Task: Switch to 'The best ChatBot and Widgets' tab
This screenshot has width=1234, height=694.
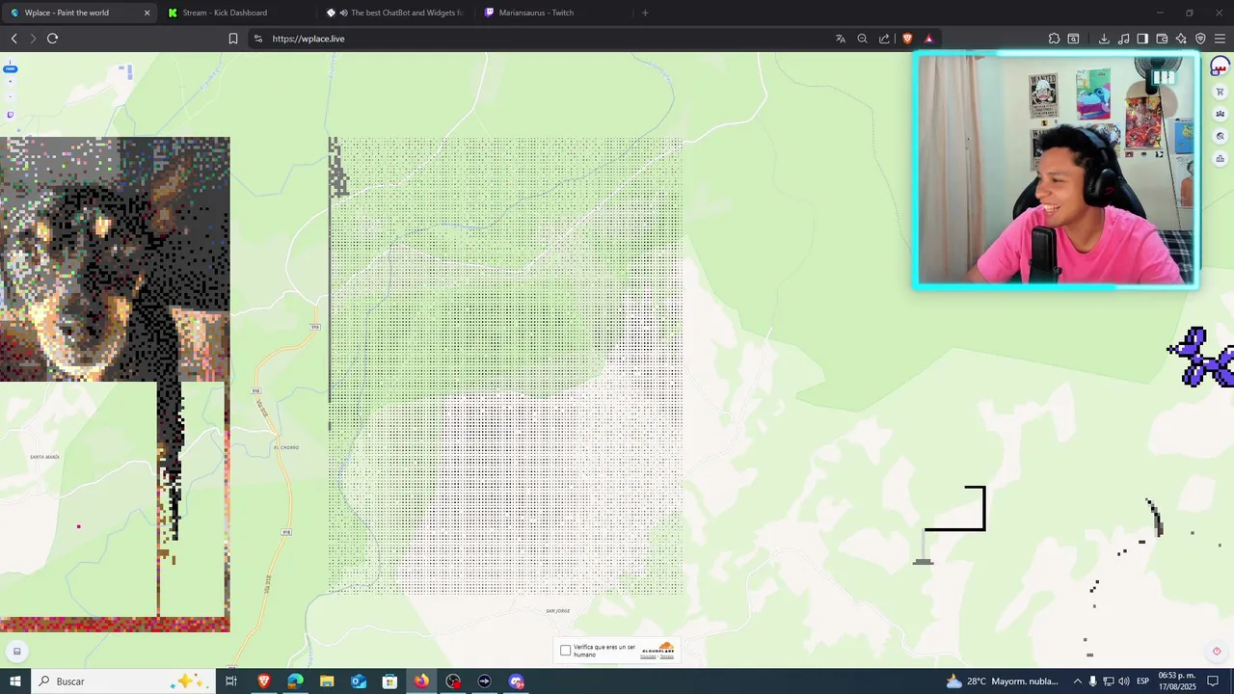Action: click(x=395, y=13)
